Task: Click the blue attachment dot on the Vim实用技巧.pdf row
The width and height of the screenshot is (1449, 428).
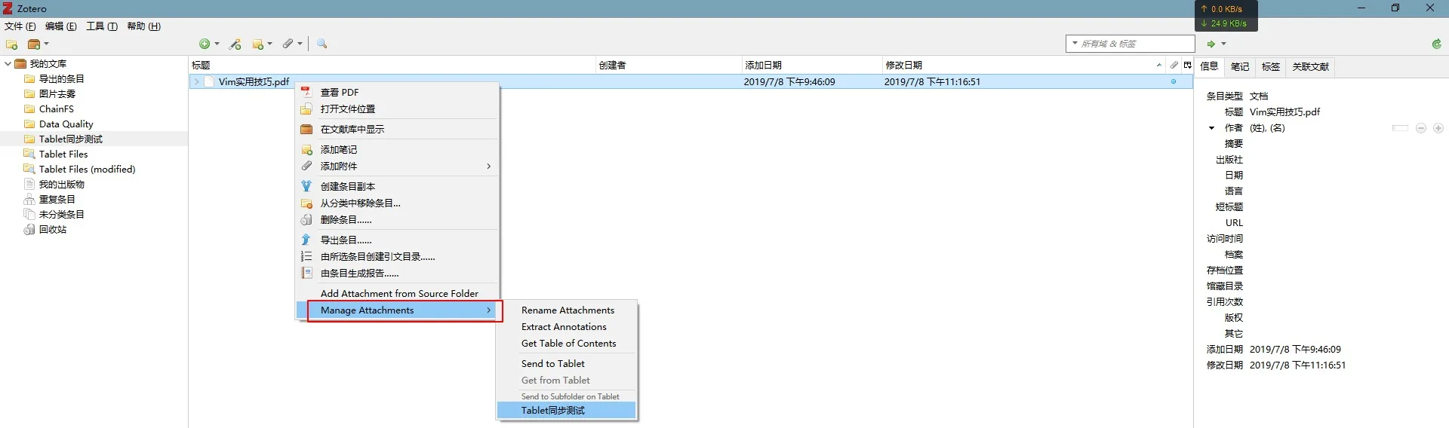Action: pyautogui.click(x=1174, y=81)
